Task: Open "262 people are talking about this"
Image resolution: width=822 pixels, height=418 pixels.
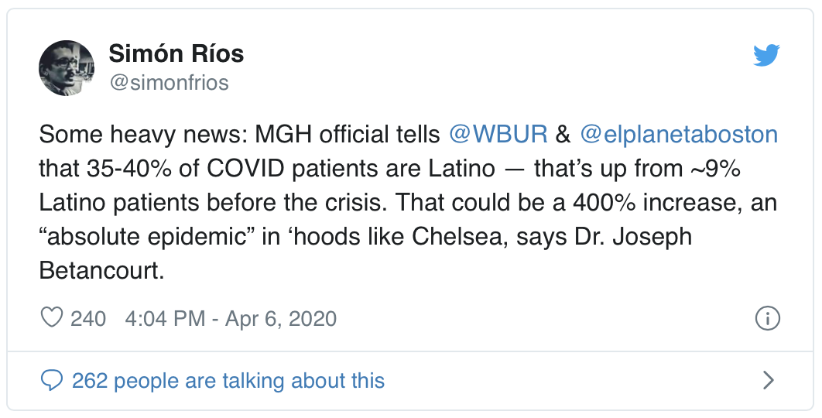Action: click(x=228, y=380)
